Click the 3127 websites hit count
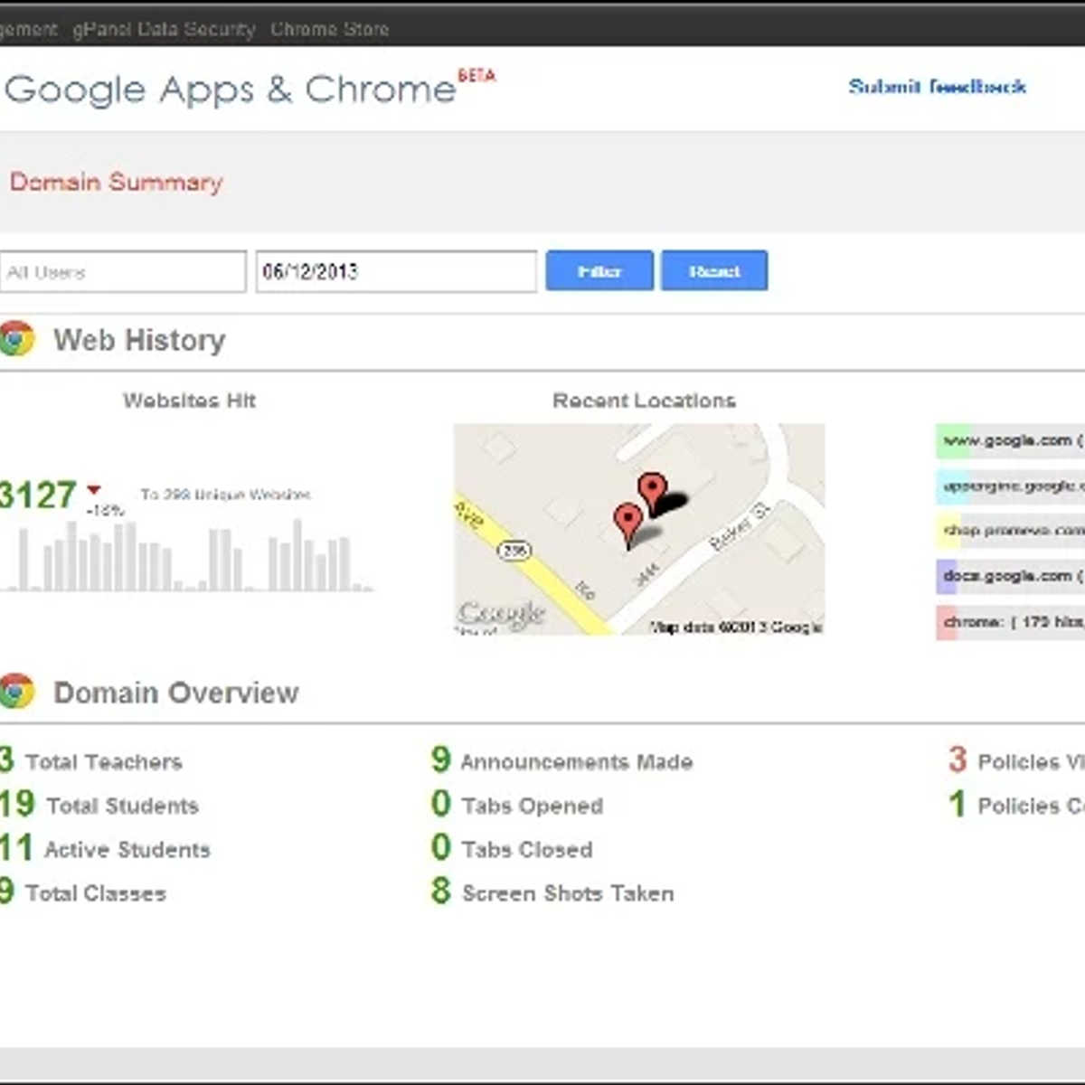1085x1085 pixels. [38, 495]
